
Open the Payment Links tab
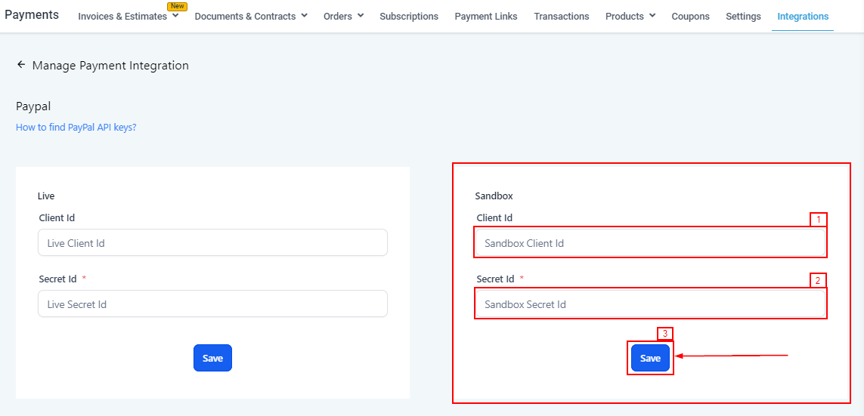486,16
